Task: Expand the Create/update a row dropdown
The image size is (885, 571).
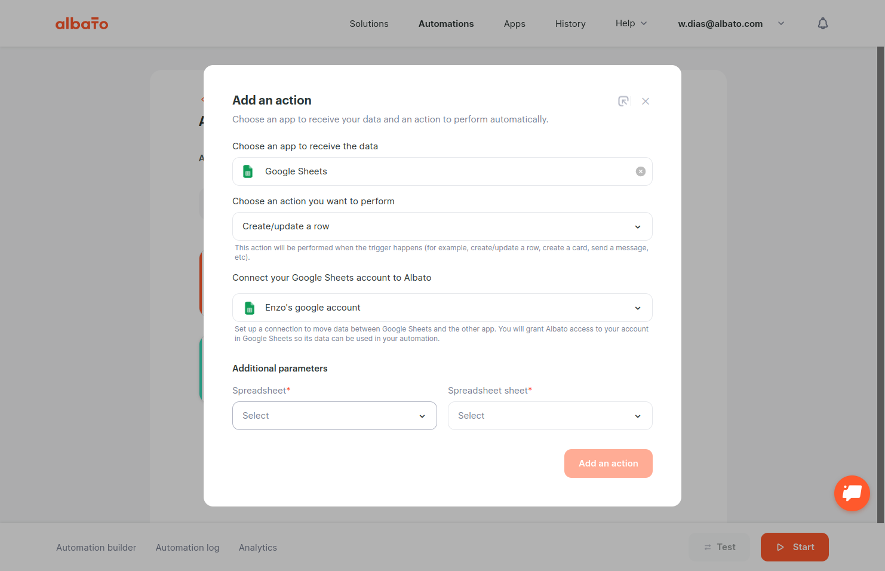Action: point(442,226)
